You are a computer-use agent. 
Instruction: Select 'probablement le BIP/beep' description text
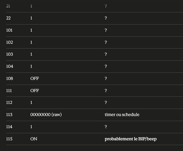pos(131,139)
